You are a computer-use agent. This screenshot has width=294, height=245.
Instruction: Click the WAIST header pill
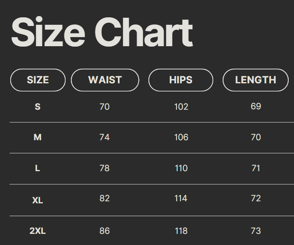(x=105, y=80)
